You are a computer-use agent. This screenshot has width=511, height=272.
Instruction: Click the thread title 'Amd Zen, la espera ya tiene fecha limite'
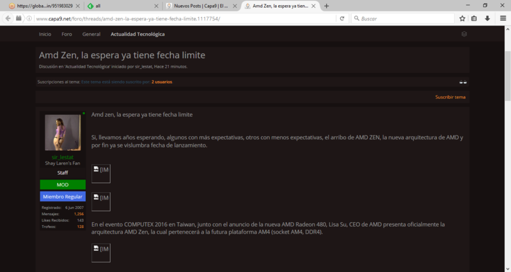[x=122, y=55]
